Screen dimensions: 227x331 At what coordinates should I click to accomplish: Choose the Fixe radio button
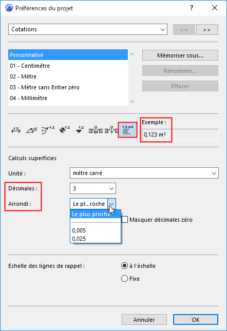click(x=125, y=279)
